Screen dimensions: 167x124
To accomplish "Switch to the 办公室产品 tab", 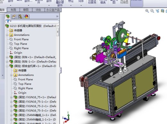I will click(53, 10).
